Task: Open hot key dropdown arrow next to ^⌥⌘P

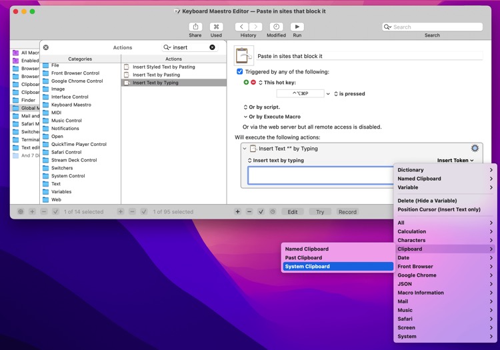Action: click(328, 94)
